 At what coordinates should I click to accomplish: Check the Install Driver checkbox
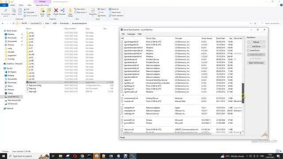[249, 50]
